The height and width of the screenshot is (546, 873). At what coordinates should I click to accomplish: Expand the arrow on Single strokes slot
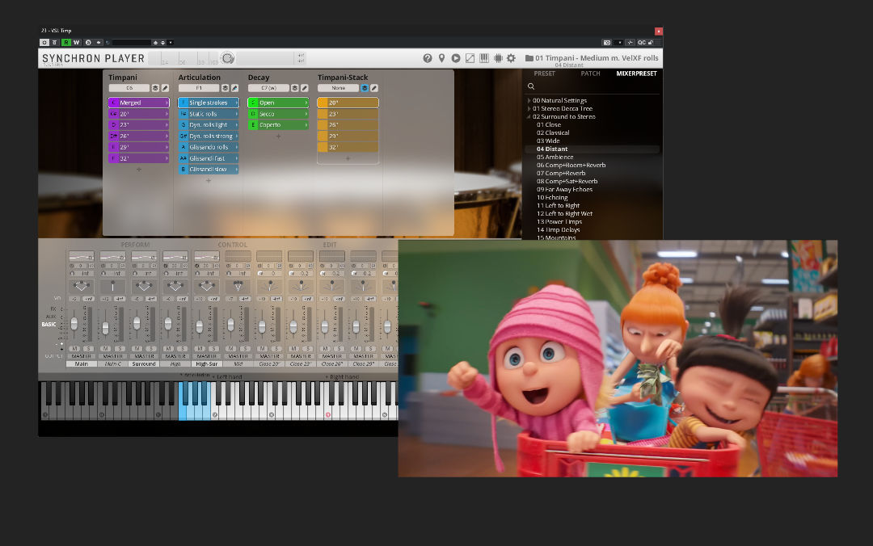236,103
